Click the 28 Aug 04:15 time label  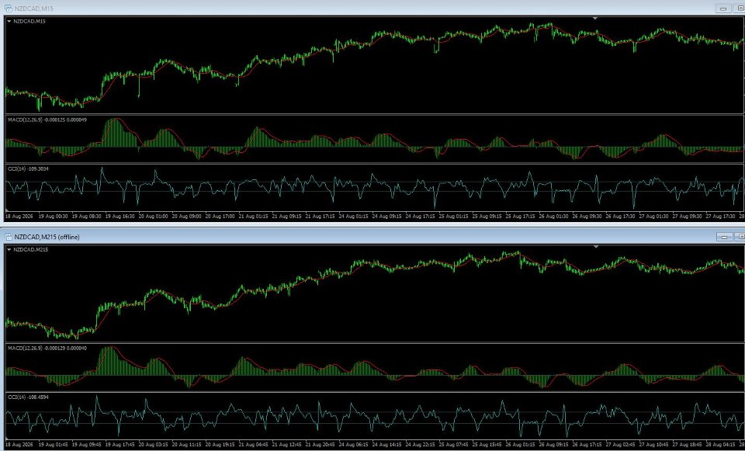click(720, 446)
